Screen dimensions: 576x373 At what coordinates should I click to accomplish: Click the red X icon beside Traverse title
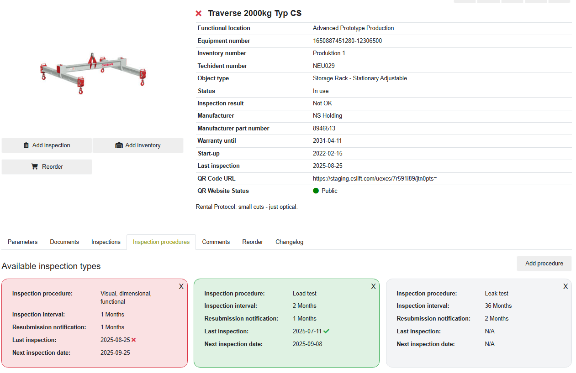click(x=199, y=14)
